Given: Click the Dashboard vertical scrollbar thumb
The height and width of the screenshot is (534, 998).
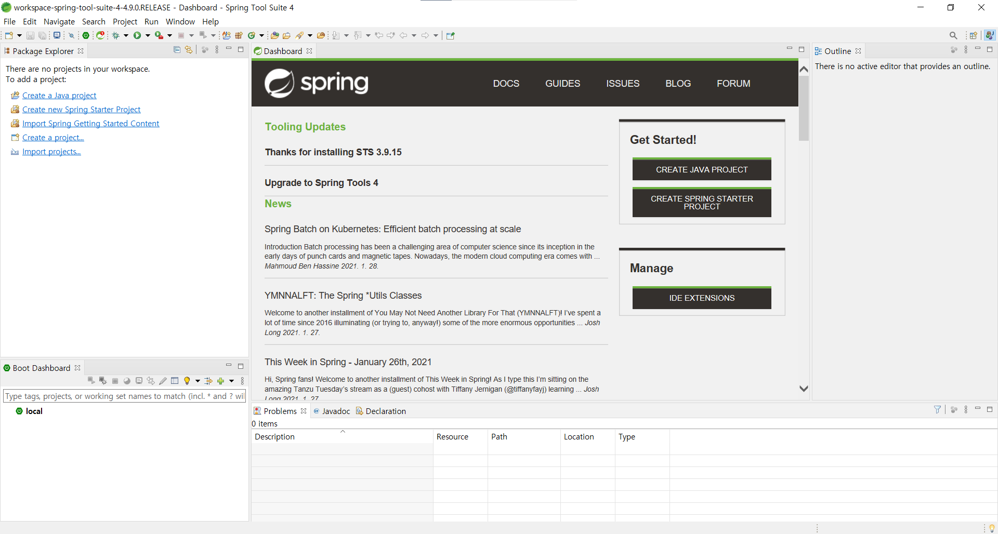Looking at the screenshot, I should 804,108.
